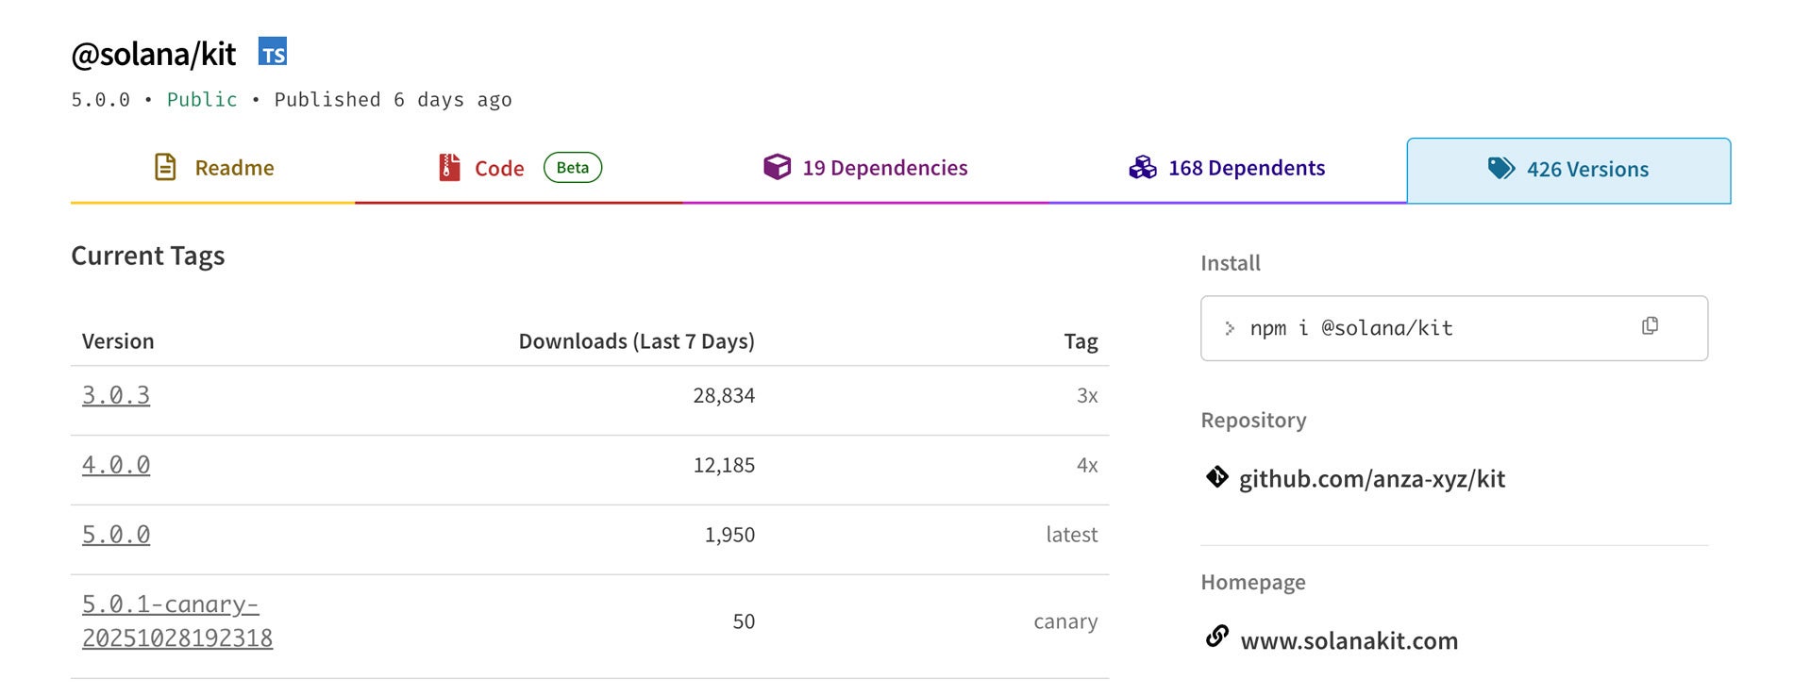Image resolution: width=1793 pixels, height=695 pixels.
Task: Click the Readme document icon
Action: pyautogui.click(x=165, y=167)
